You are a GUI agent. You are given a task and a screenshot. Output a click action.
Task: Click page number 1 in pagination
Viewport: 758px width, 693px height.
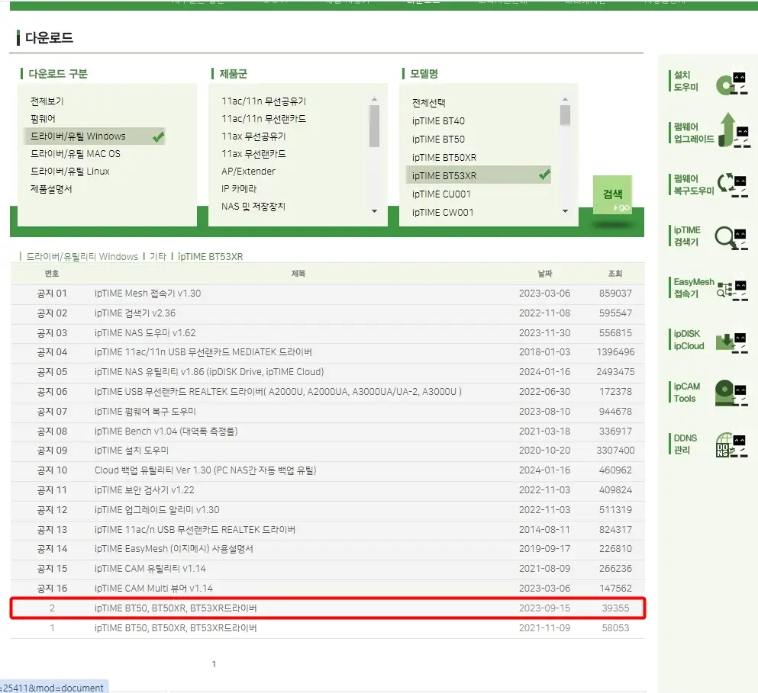coord(214,664)
